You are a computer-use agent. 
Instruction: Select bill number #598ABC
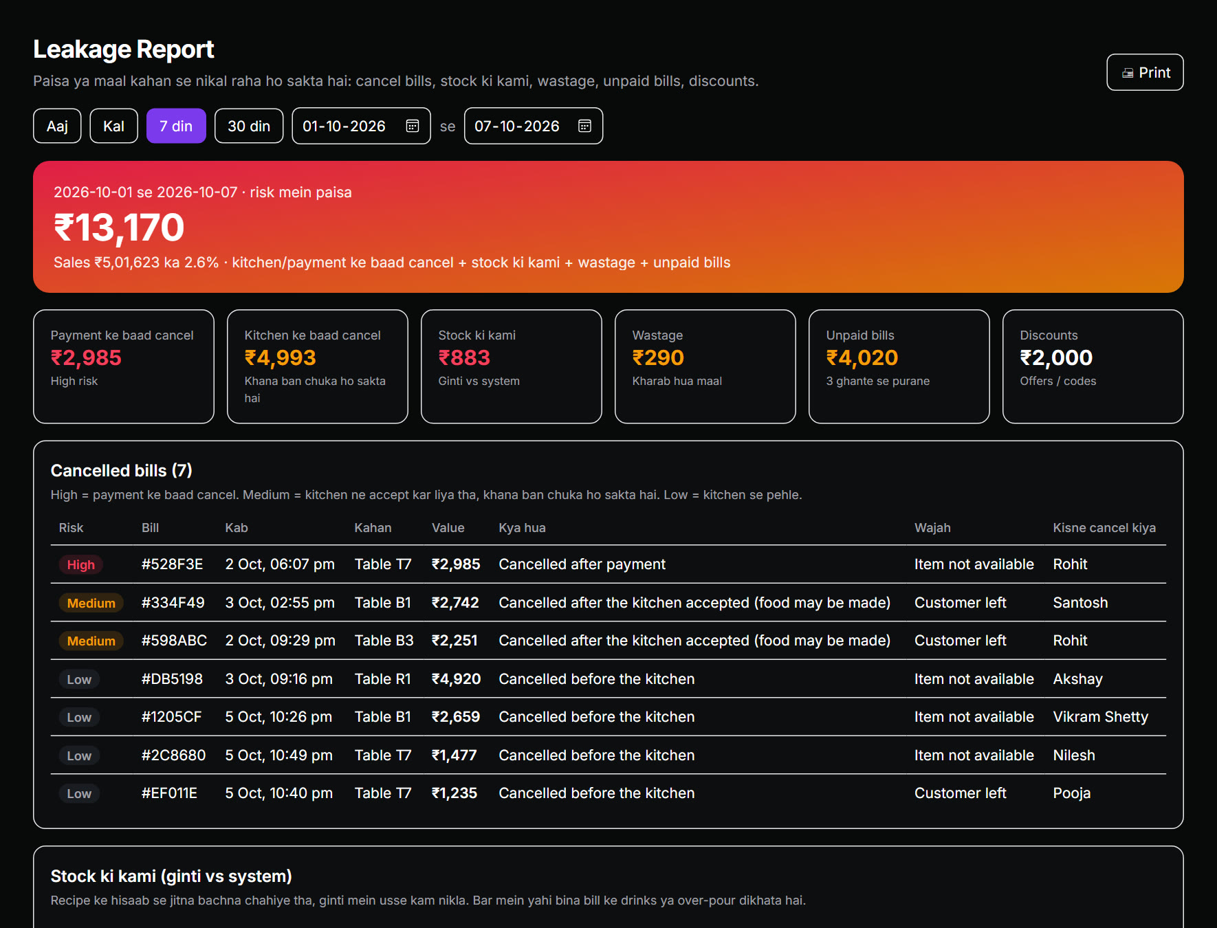pos(174,641)
